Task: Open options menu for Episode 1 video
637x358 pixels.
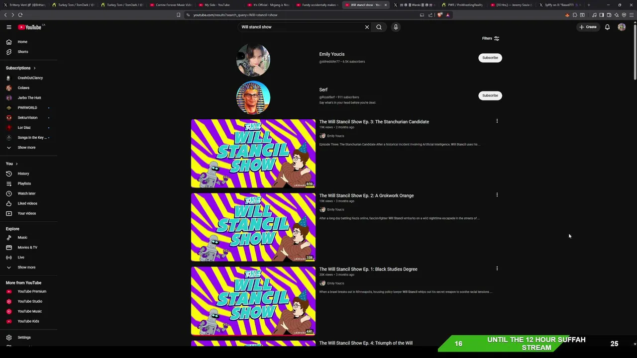Action: 497,268
